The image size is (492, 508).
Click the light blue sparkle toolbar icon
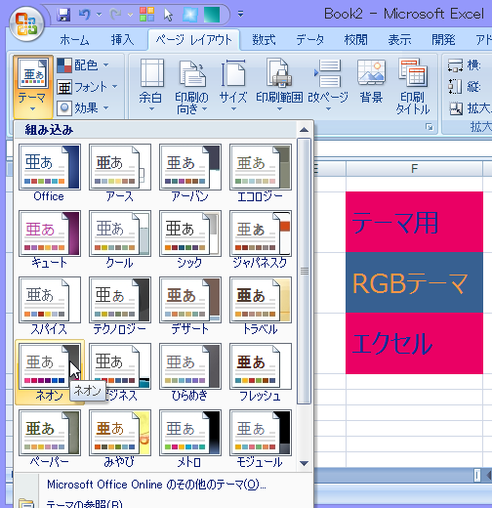pyautogui.click(x=190, y=15)
